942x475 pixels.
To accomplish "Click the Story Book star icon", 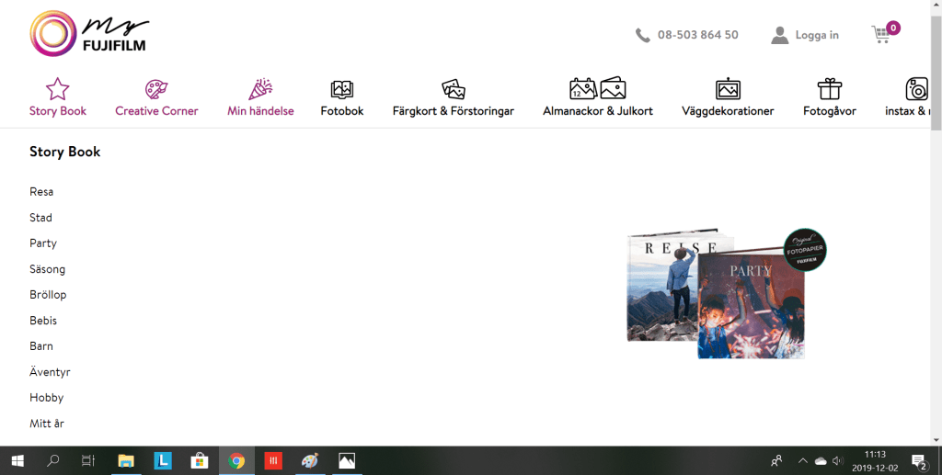I will tap(58, 89).
